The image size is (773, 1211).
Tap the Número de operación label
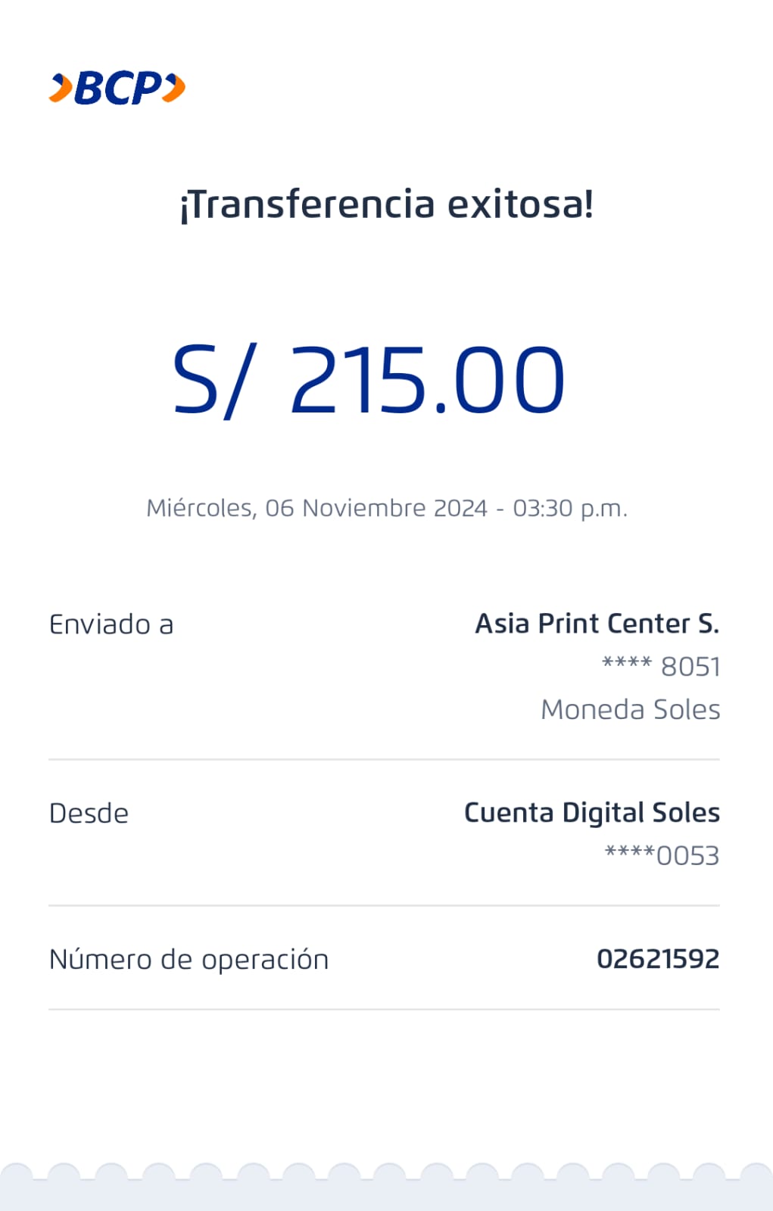[189, 960]
